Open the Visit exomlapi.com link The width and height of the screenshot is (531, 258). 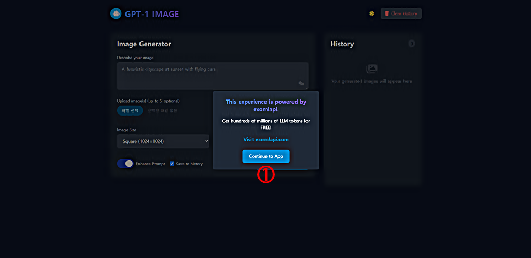[x=266, y=139]
